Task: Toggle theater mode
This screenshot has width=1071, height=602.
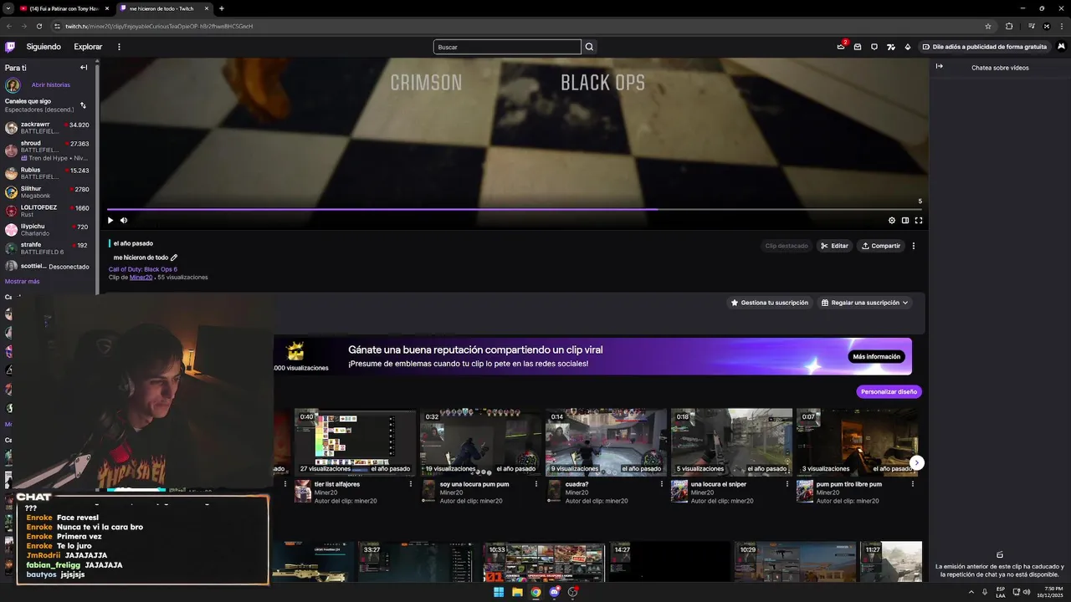Action: click(904, 221)
